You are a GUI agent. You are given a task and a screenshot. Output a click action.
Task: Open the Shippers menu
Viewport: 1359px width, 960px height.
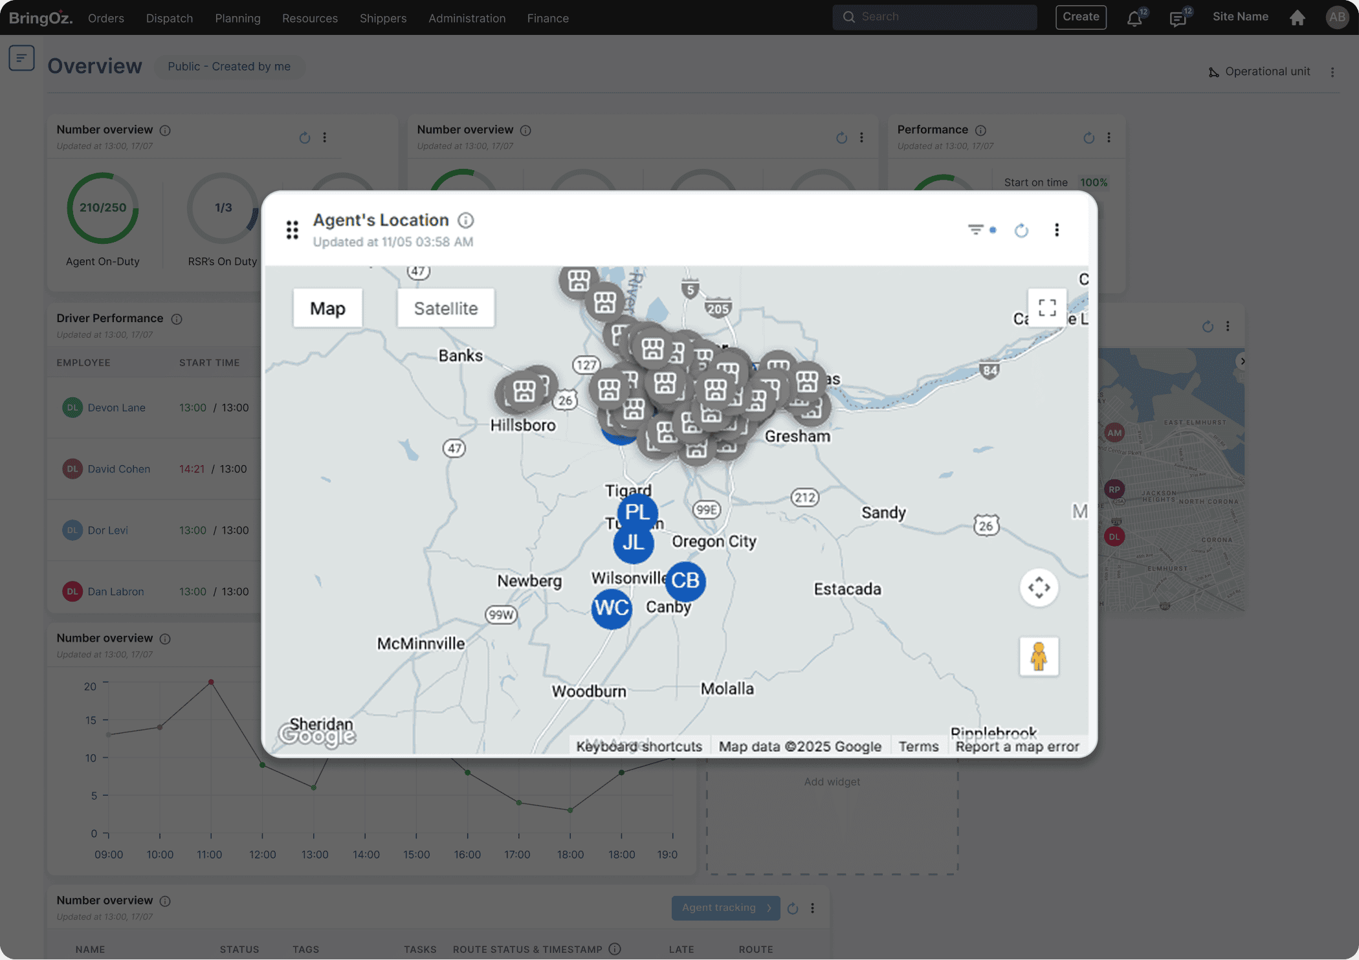click(x=383, y=18)
